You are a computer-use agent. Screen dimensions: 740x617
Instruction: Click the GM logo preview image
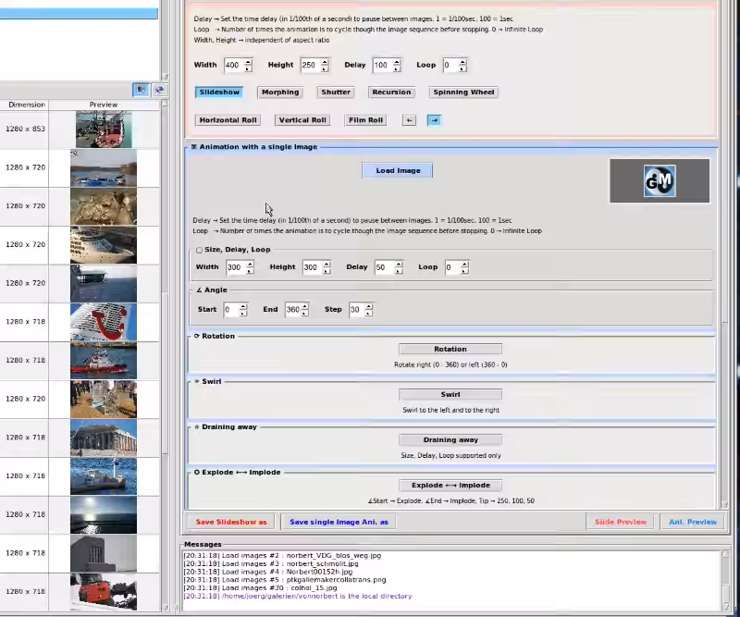click(660, 181)
